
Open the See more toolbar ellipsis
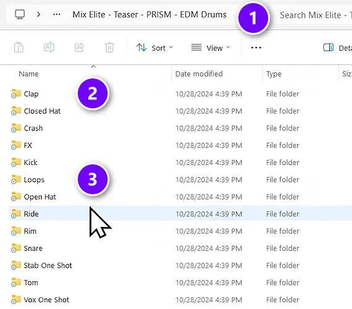(x=256, y=48)
